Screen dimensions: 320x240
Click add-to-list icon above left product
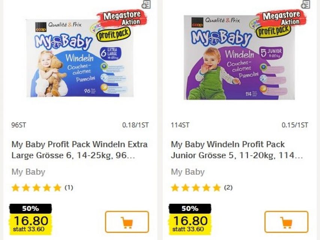(x=146, y=4)
